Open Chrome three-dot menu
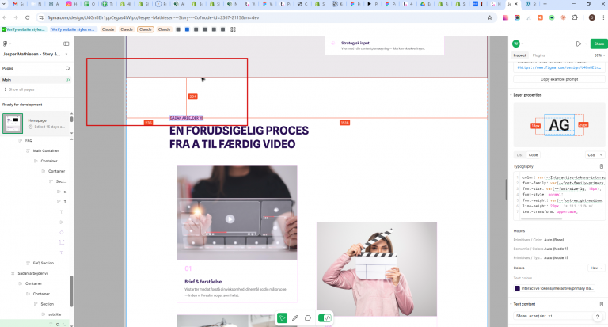Viewport: 608px width, 327px height. pos(603,17)
